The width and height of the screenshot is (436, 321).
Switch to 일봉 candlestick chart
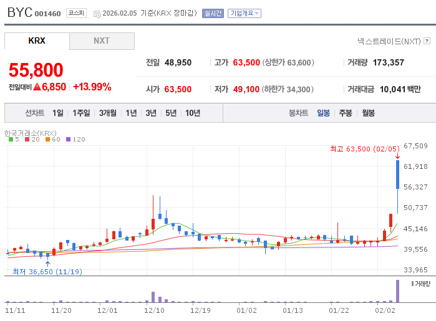pyautogui.click(x=323, y=113)
